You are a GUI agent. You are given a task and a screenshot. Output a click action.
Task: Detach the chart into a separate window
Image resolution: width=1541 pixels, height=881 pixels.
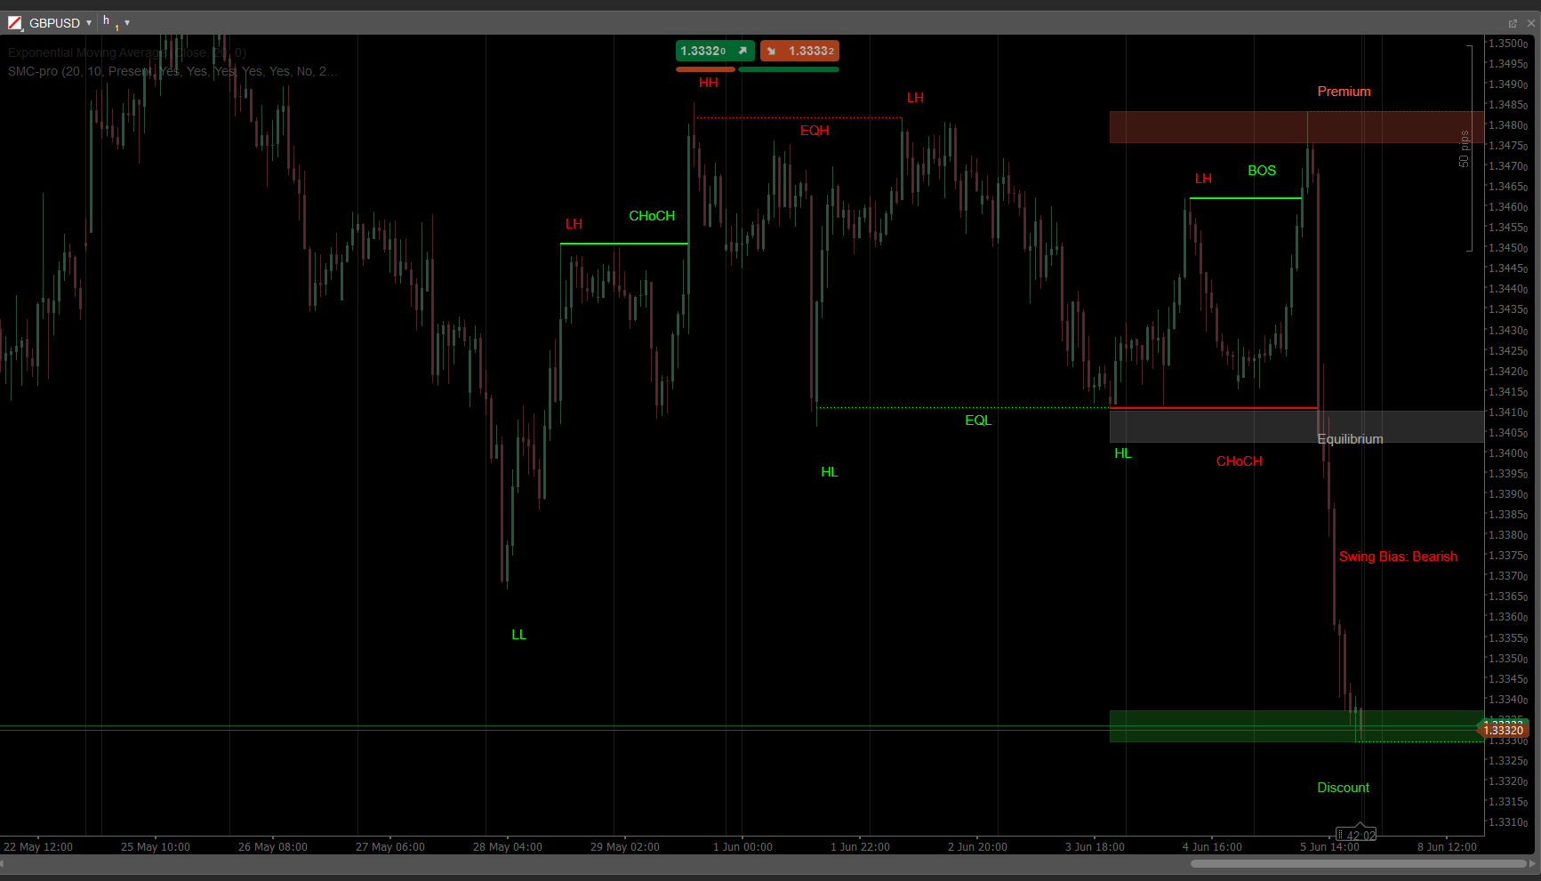(x=1513, y=23)
